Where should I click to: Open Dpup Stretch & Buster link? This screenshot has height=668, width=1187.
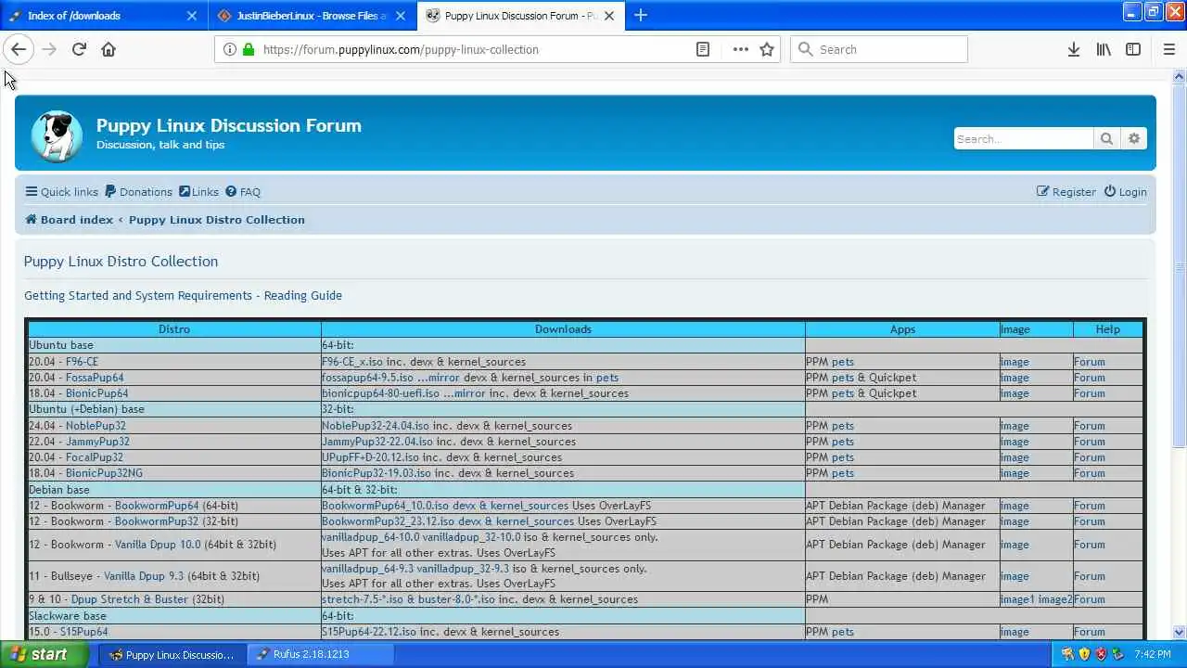[x=130, y=599]
